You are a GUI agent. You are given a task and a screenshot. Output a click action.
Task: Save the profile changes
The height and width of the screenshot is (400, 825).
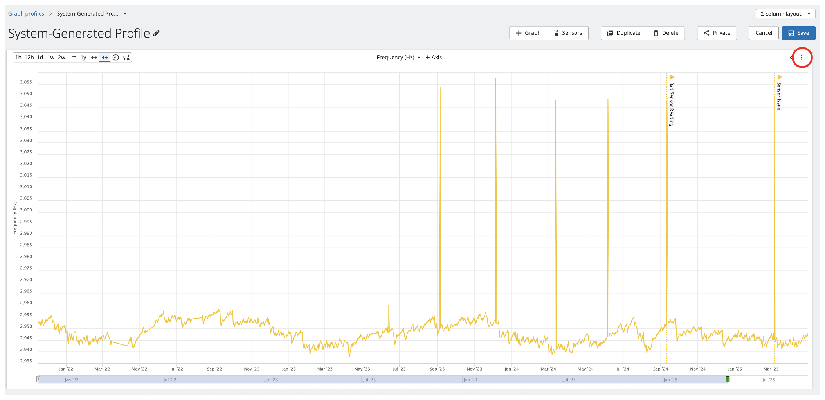pos(798,33)
